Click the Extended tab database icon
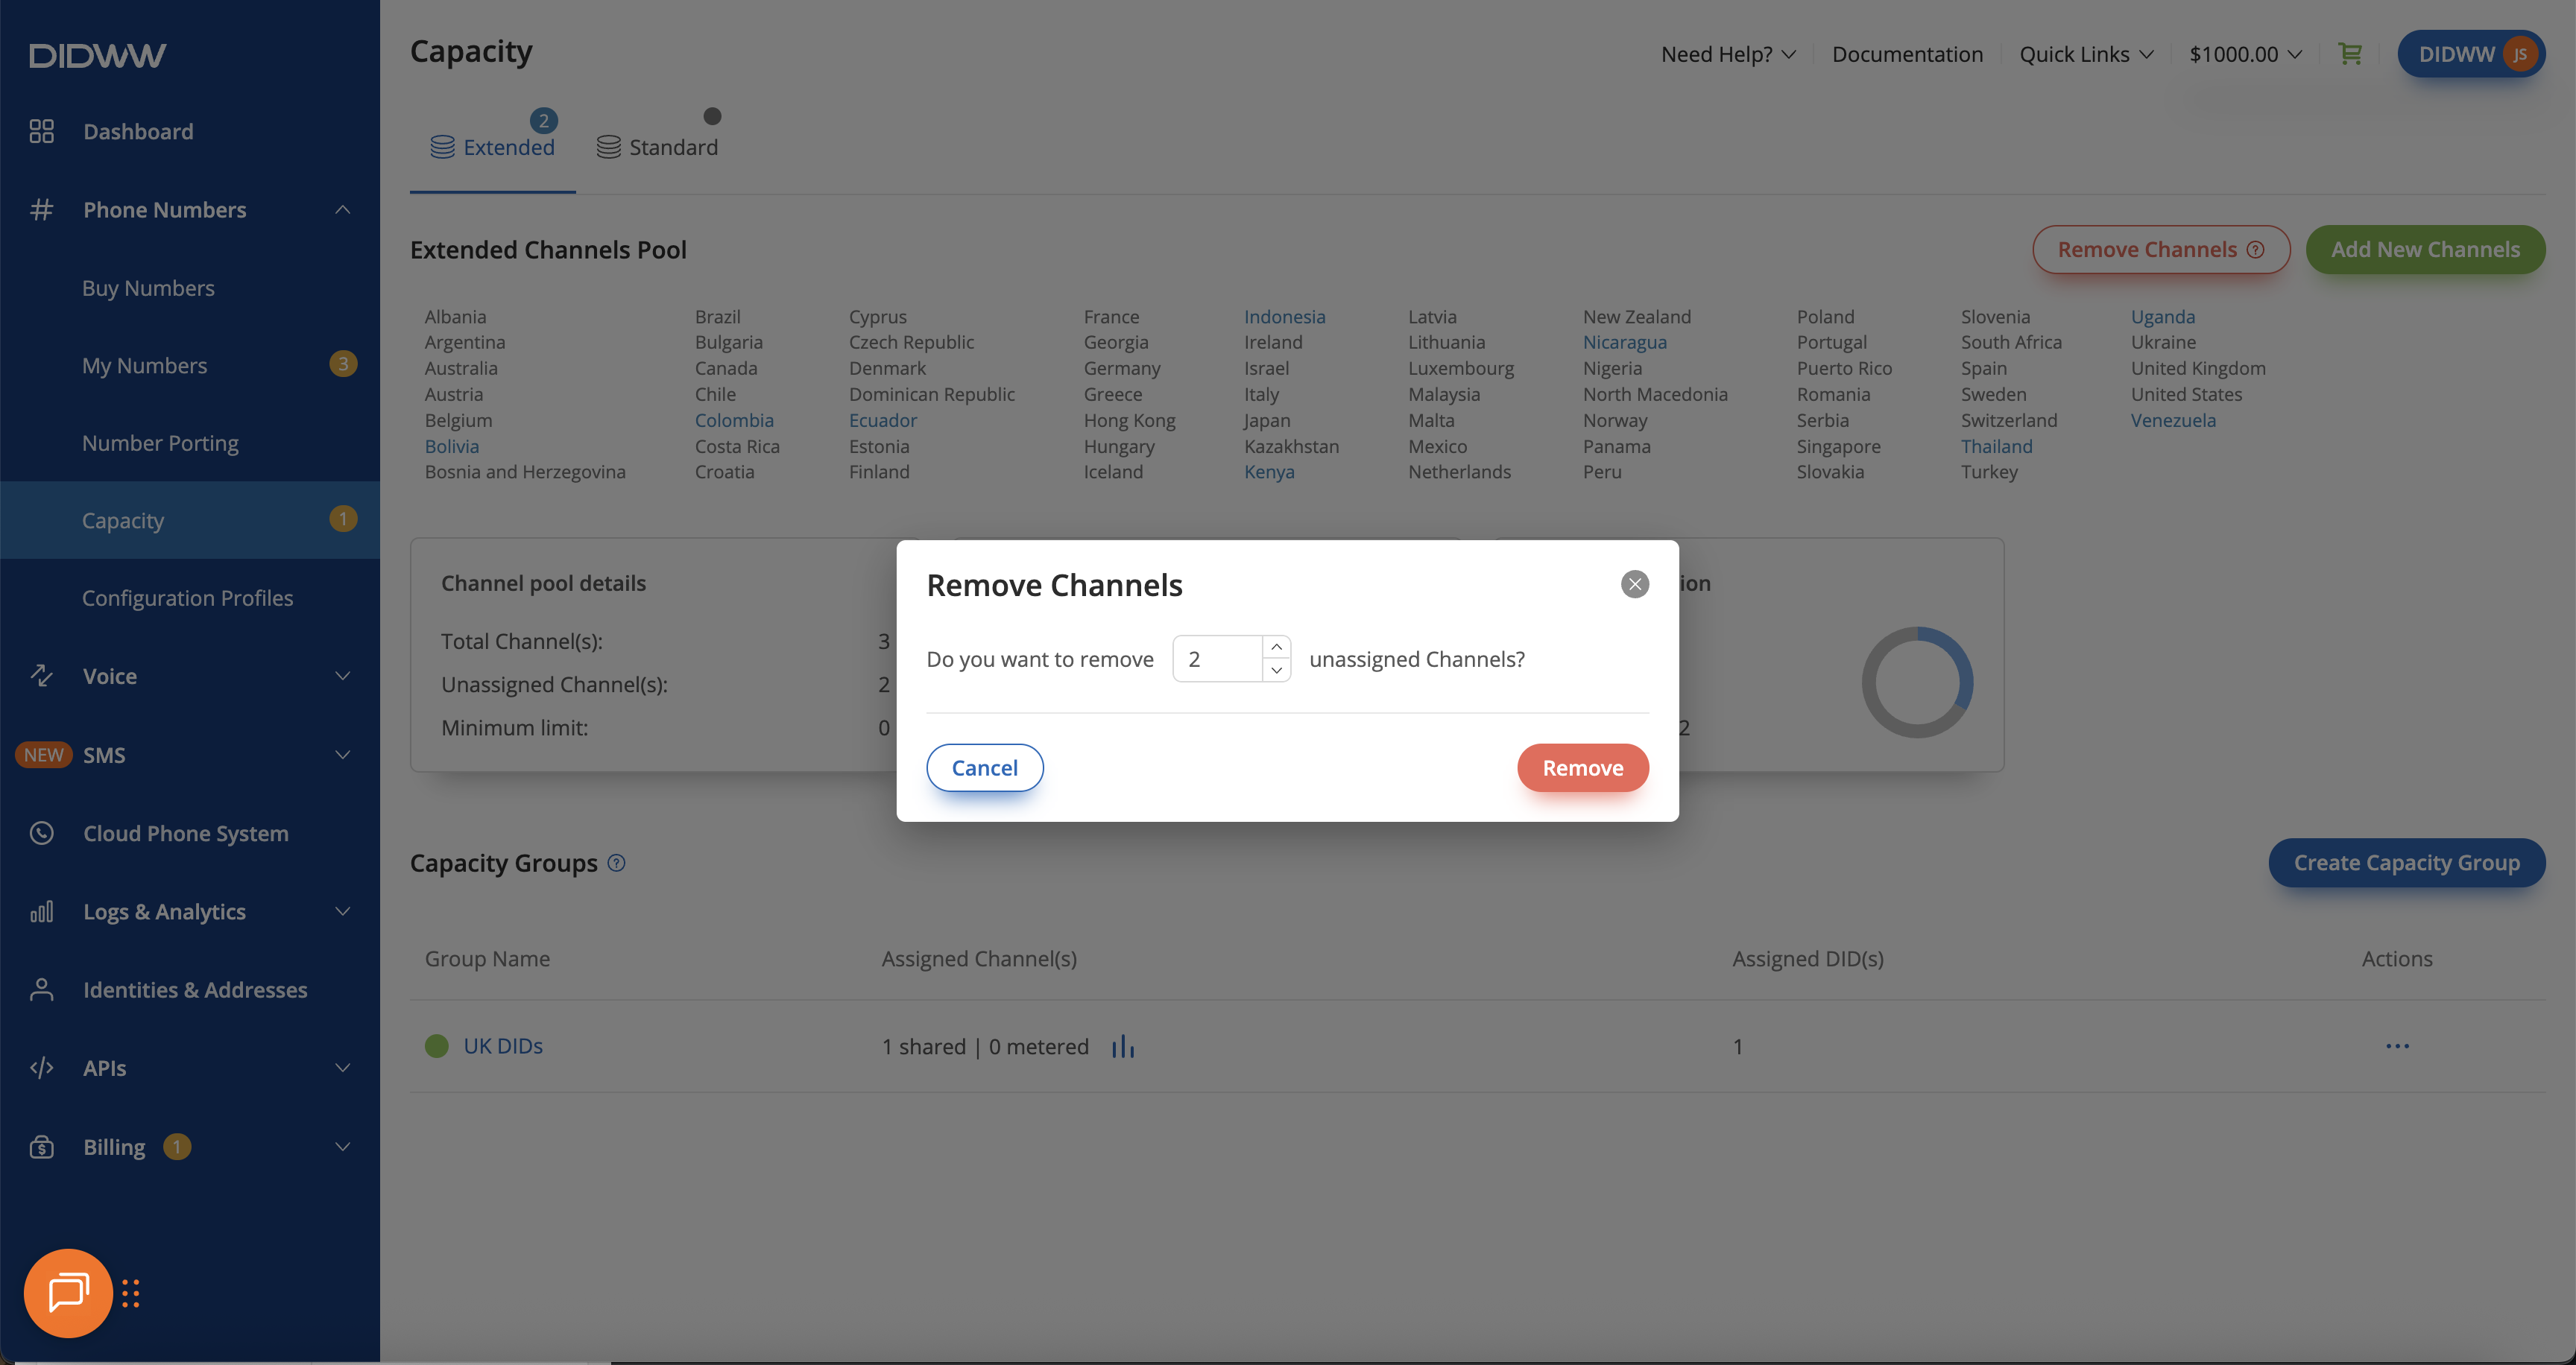Viewport: 2576px width, 1365px height. 442,147
